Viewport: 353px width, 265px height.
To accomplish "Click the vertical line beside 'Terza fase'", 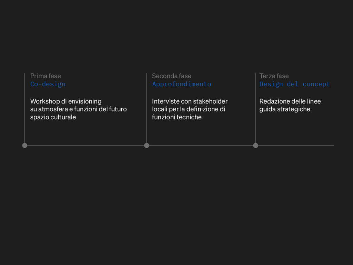I will tap(255, 104).
